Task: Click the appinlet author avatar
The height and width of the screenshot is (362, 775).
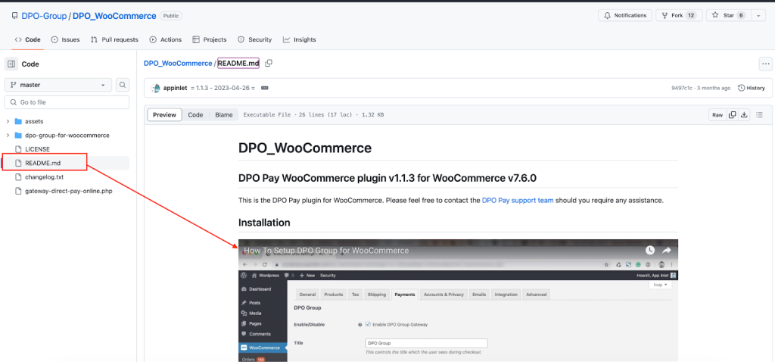Action: [x=155, y=88]
